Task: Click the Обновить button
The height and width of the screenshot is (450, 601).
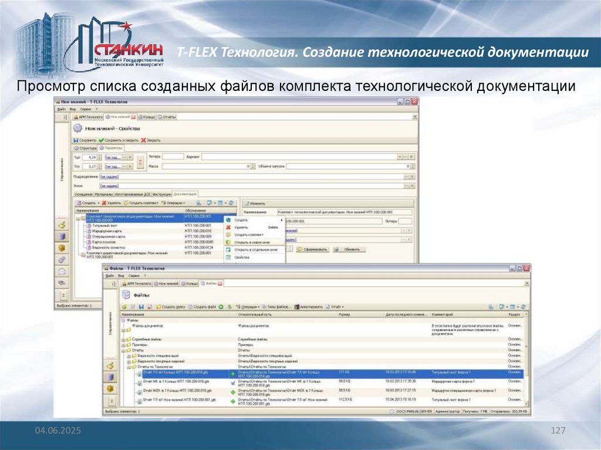Action: click(349, 249)
